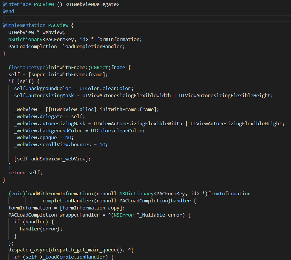Screen dimensions: 291x260
Task: Place cursor on the empty highlighted line
Action: point(147,18)
